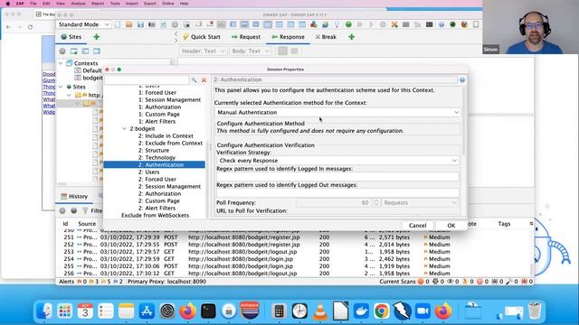Click OK in Session Properties
Viewport: 579px width, 325px height.
point(451,226)
